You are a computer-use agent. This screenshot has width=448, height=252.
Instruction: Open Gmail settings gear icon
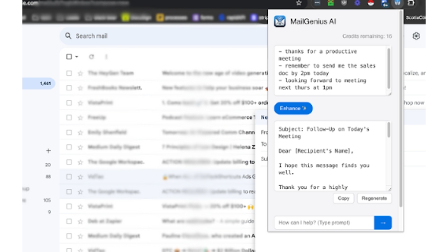coord(416,36)
